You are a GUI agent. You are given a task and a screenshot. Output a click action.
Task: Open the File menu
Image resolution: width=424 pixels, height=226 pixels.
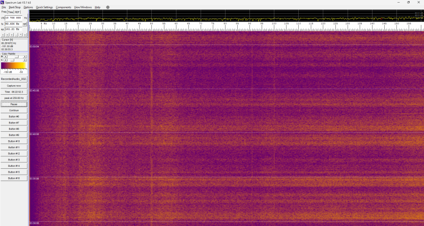[4, 7]
